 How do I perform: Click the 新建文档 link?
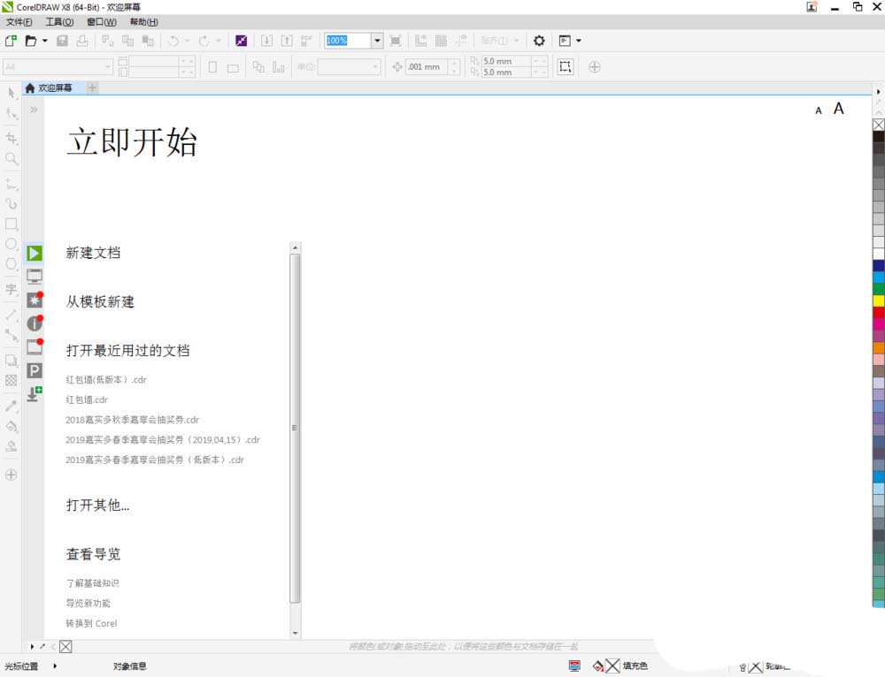pyautogui.click(x=93, y=253)
